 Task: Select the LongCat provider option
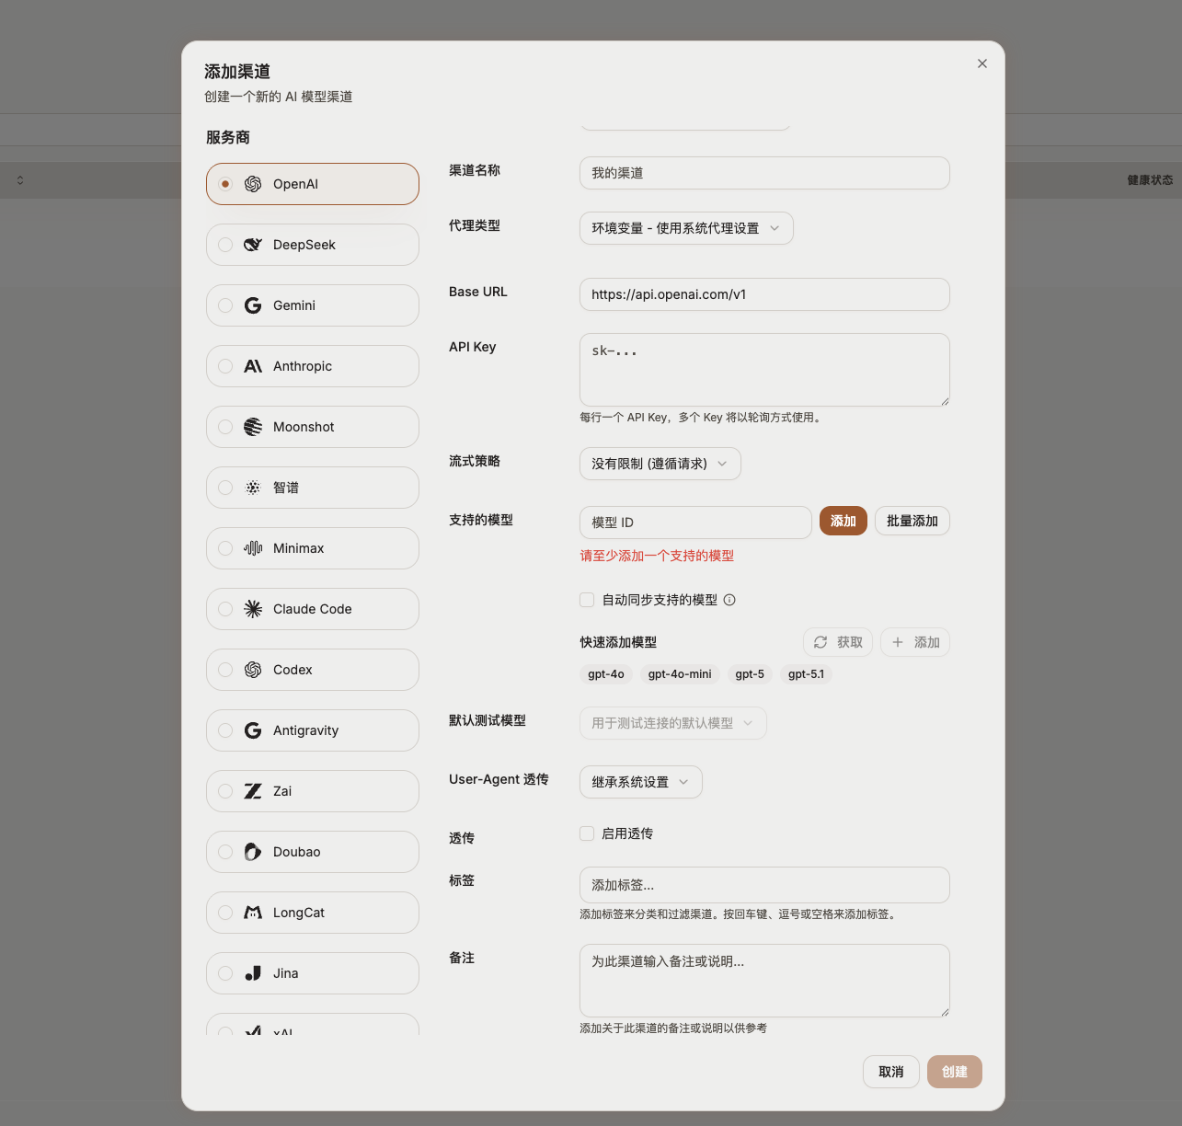click(313, 913)
